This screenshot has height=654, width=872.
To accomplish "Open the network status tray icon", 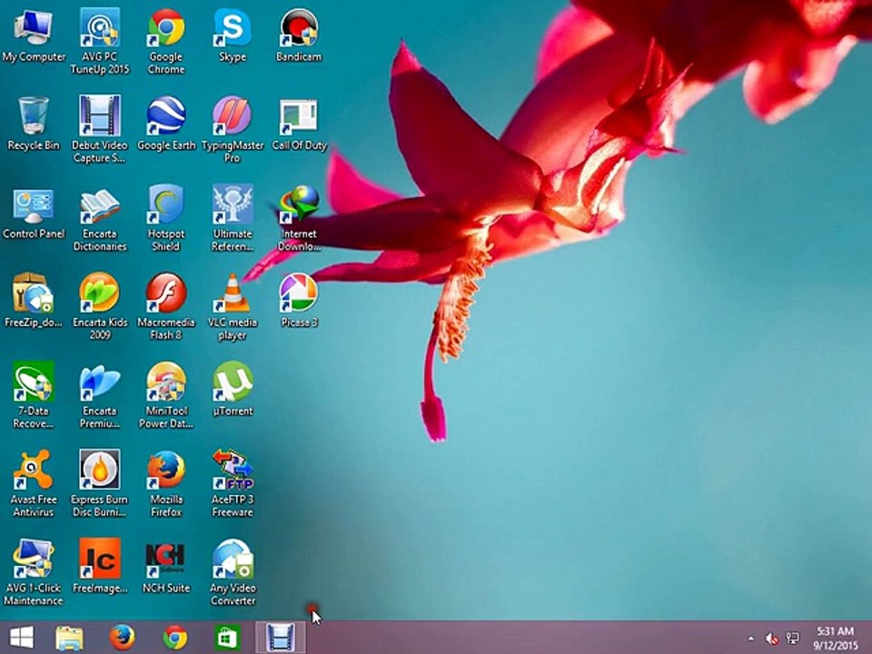I will pyautogui.click(x=792, y=638).
